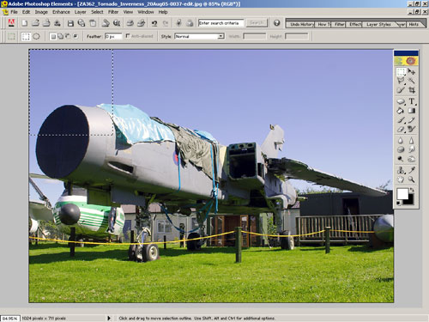Viewport: 429px width, 322px height.
Task: Expand the status bar arrow menu
Action: click(109, 318)
